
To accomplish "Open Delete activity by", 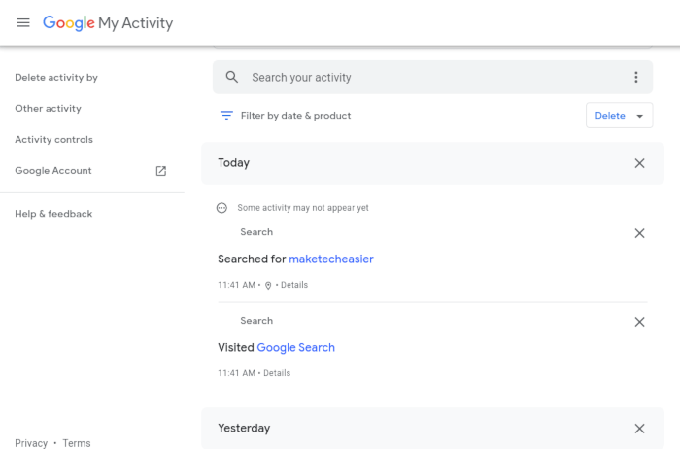I will point(56,77).
